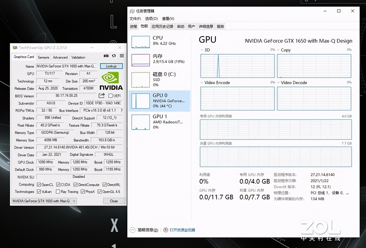
Task: Click Subvendor field showing ASUS
Action: pos(51,103)
